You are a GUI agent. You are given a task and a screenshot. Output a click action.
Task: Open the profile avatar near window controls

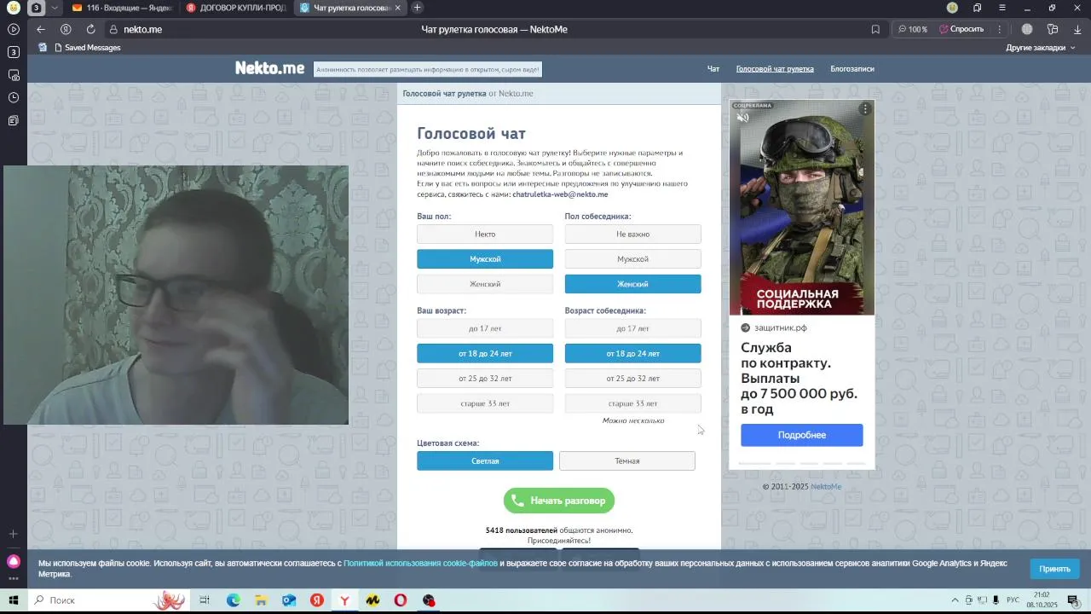(952, 8)
